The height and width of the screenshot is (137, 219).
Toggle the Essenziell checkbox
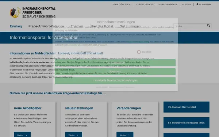pyautogui.click(x=79, y=52)
